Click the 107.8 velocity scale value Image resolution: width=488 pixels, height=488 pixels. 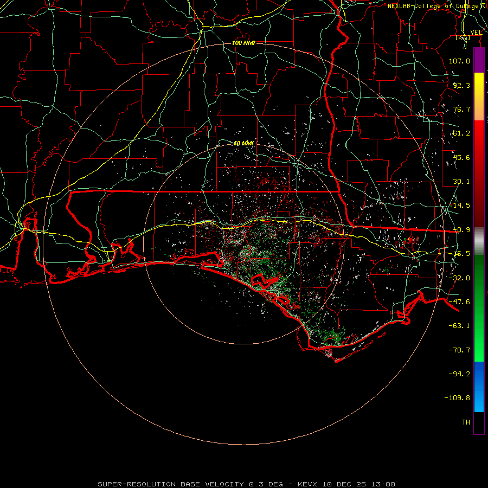coord(459,61)
